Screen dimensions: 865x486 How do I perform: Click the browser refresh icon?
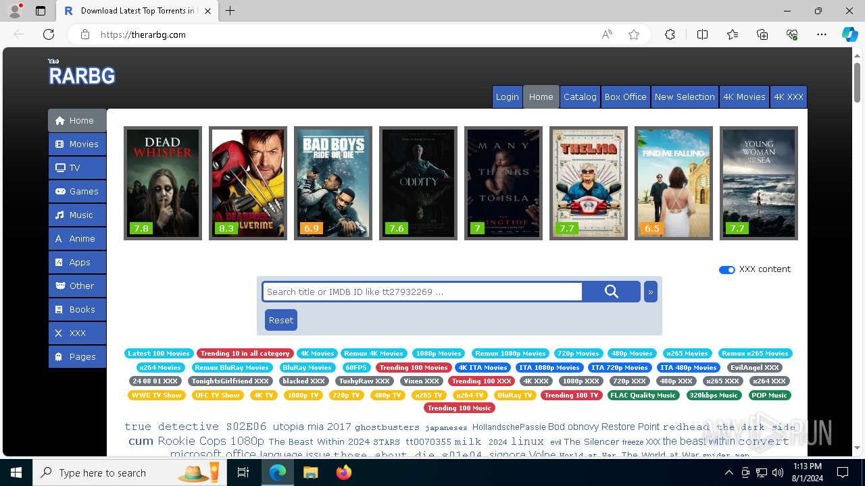pos(49,34)
